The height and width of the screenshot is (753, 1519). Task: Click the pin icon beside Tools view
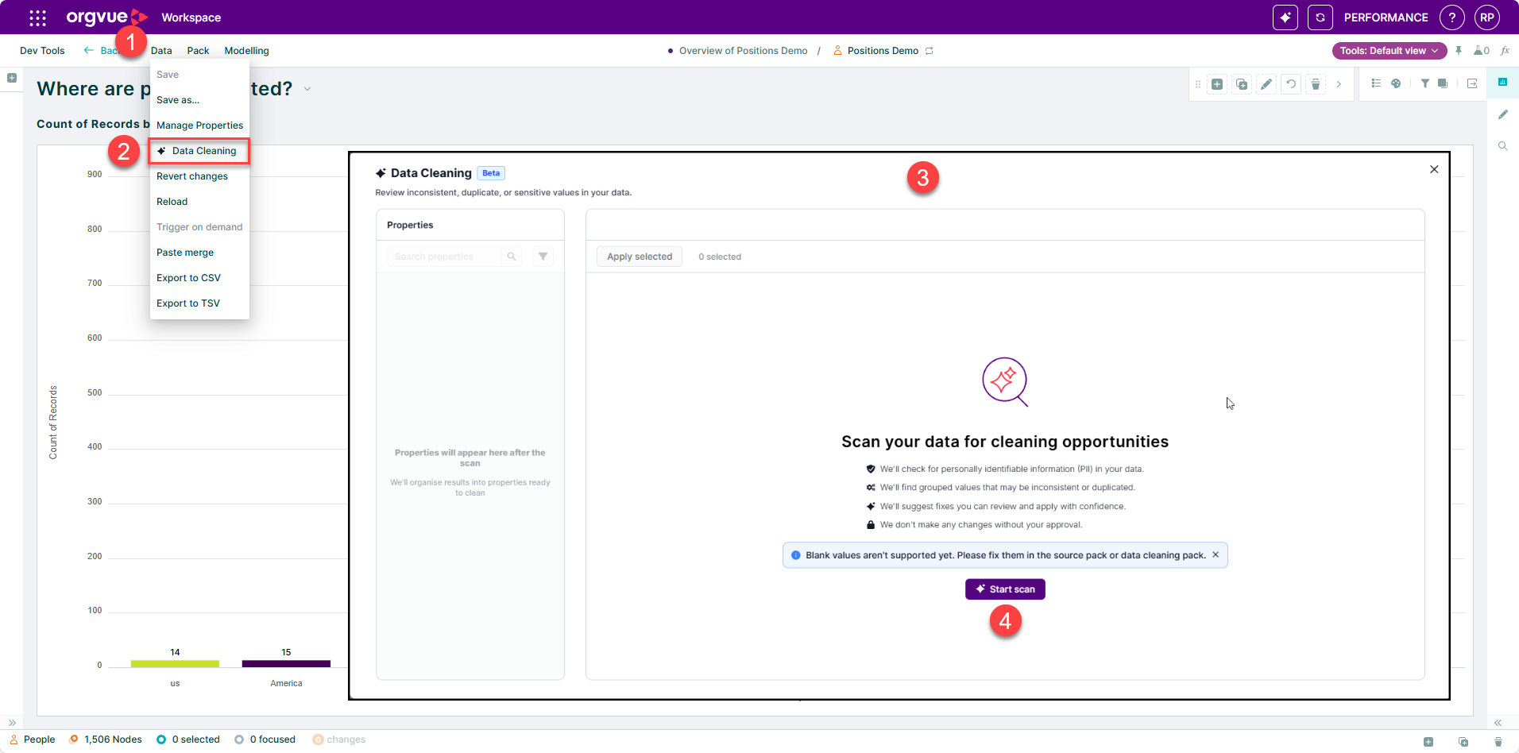pos(1459,51)
